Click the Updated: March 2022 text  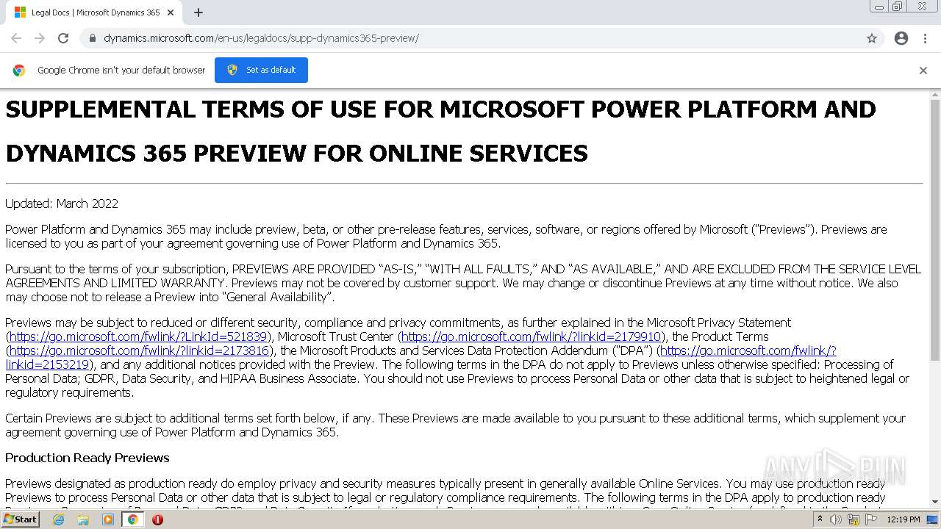(x=62, y=204)
